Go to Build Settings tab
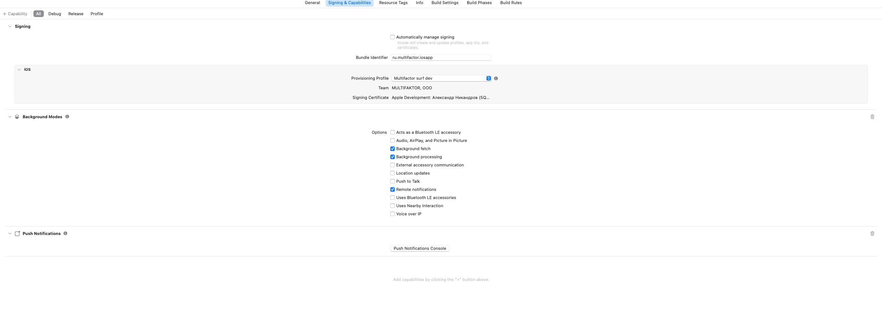Screen dimensions: 882x328 coord(445,3)
